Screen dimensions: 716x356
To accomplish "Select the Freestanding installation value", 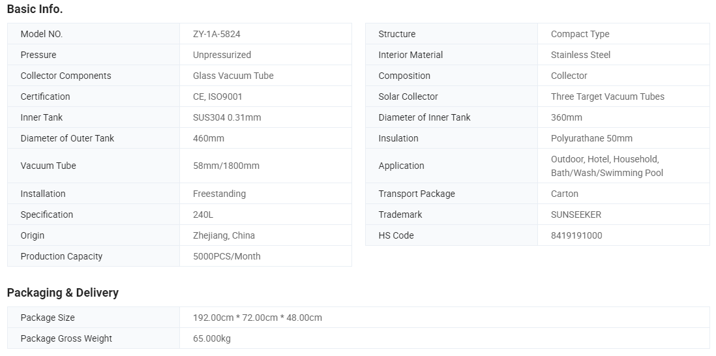I will tap(219, 194).
